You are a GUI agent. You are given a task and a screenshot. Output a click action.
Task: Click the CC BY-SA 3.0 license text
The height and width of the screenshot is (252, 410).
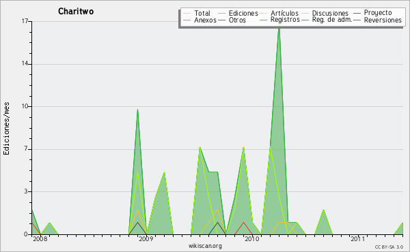click(389, 247)
